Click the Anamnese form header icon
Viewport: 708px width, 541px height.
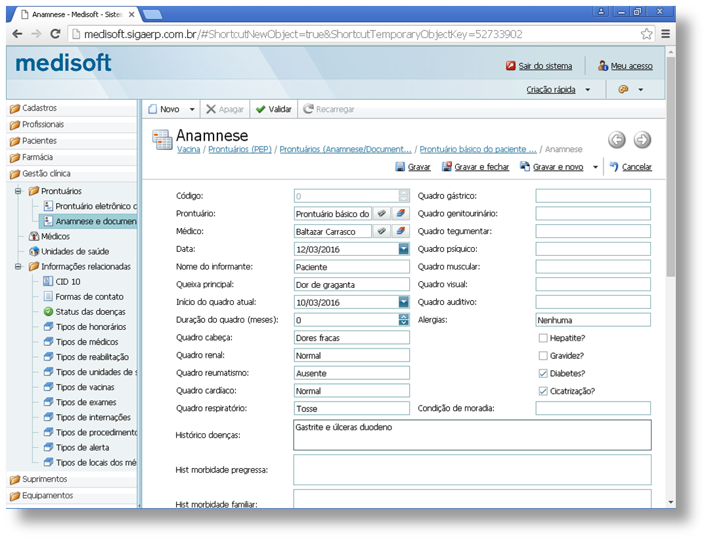(x=162, y=139)
